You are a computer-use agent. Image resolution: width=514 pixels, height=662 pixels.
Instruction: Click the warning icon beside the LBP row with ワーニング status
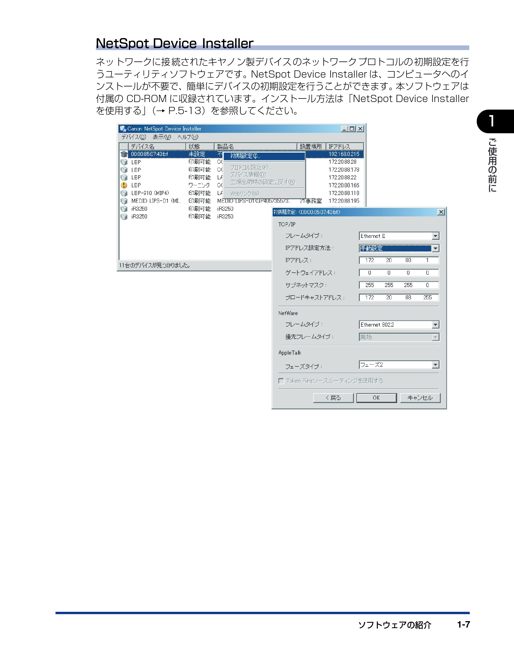point(124,185)
